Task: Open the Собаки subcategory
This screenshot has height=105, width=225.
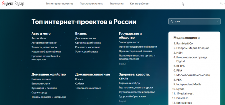Action: [80, 83]
